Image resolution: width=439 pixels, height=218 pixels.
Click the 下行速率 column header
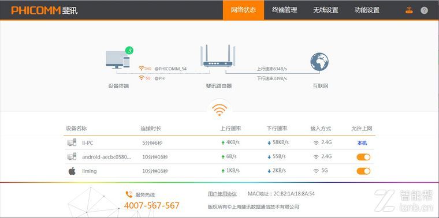pos(277,129)
